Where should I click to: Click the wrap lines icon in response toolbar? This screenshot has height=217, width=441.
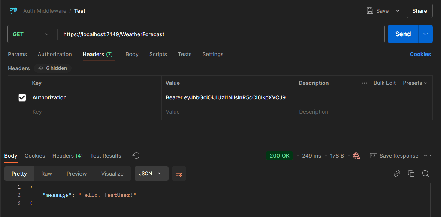[x=179, y=174]
